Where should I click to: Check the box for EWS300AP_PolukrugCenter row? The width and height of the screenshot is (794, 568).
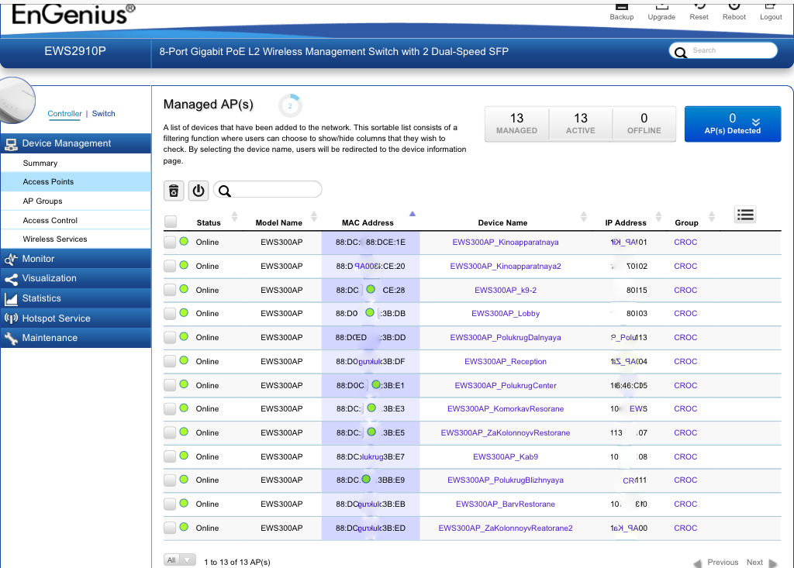pyautogui.click(x=170, y=385)
